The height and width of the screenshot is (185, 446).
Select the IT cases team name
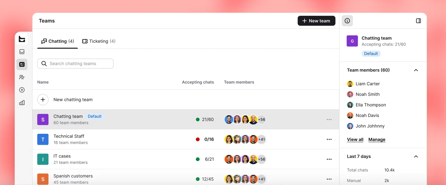click(x=62, y=156)
